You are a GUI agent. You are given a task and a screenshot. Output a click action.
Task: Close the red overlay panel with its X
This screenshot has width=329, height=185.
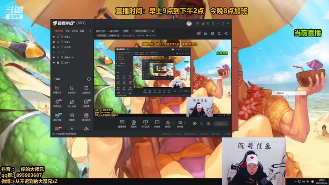coord(235,51)
